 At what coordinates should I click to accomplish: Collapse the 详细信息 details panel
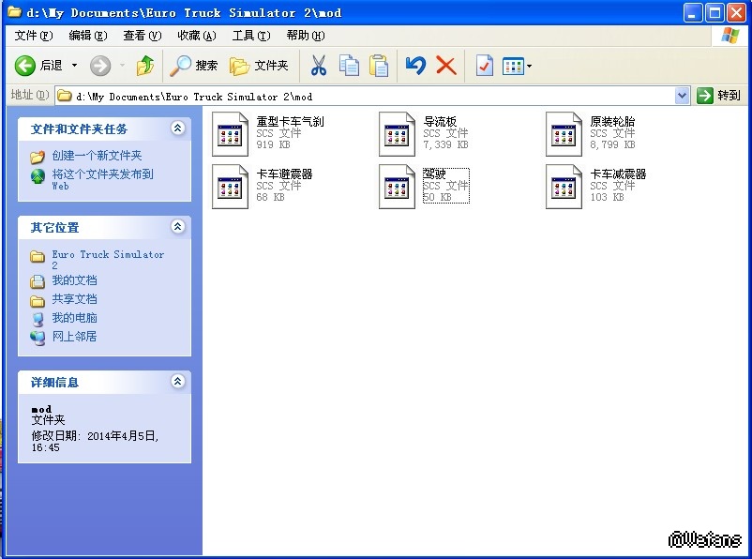[178, 382]
